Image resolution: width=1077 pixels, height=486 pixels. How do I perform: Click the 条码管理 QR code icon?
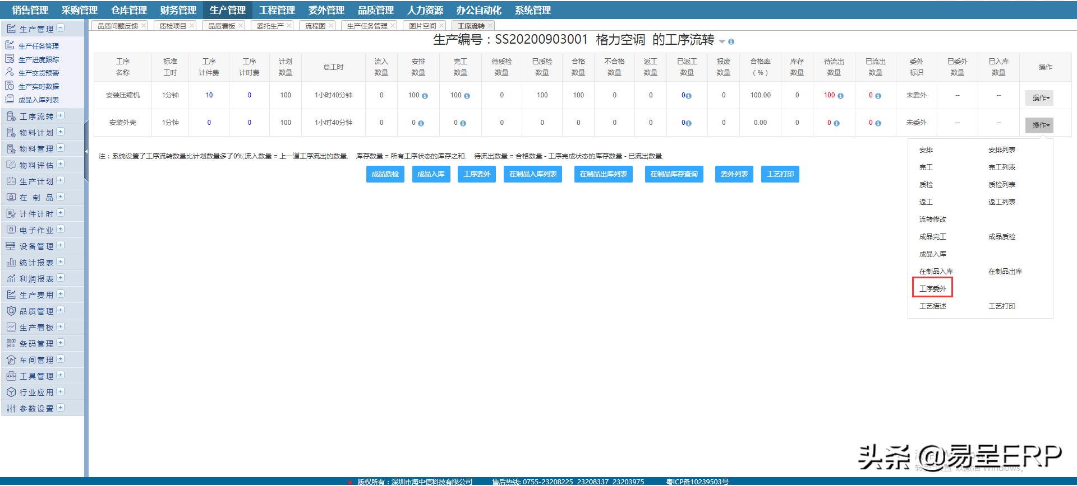pyautogui.click(x=11, y=344)
